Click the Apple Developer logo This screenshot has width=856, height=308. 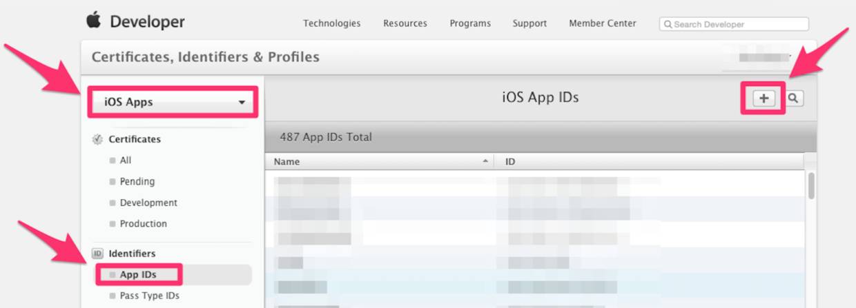click(x=135, y=21)
